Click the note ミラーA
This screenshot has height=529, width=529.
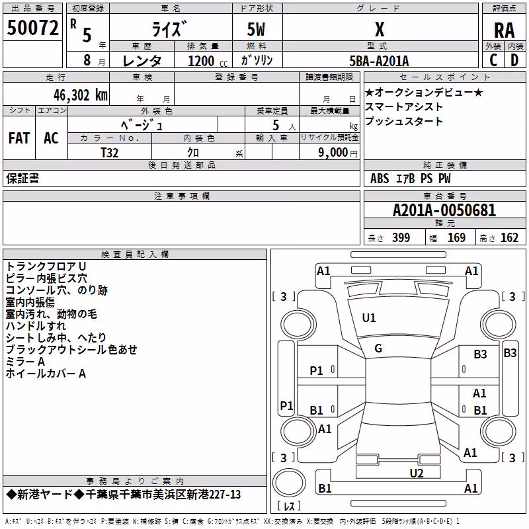(x=25, y=362)
